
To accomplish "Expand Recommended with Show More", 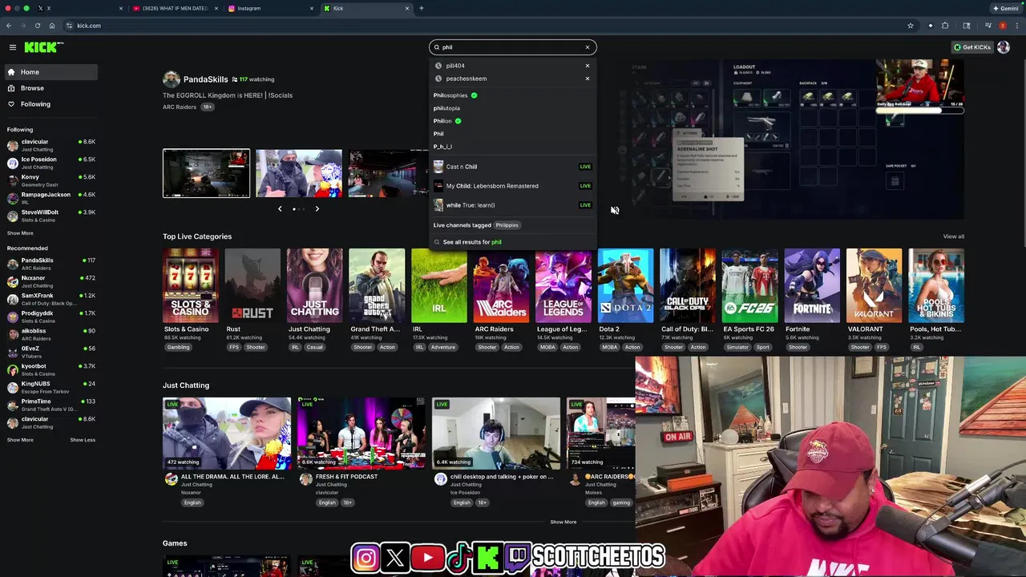I will [x=20, y=440].
